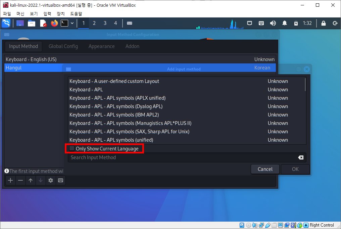This screenshot has width=341, height=229.
Task: Select APL symbols (SAX, Sharp APL for Unix)
Action: point(186,132)
